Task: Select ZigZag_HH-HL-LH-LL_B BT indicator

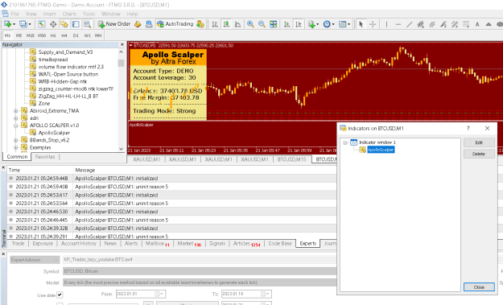Action: 68,96
